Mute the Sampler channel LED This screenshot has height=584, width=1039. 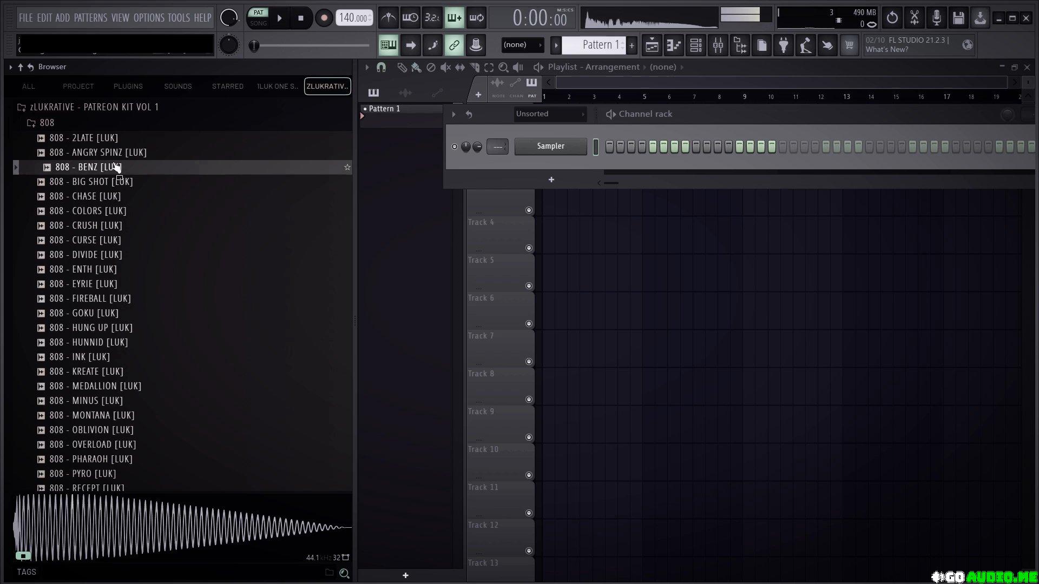tap(455, 147)
